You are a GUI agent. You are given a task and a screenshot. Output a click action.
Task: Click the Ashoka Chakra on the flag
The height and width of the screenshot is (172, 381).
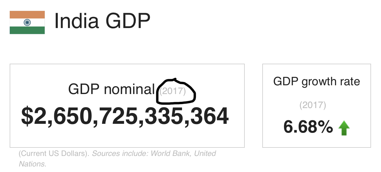[x=27, y=22]
